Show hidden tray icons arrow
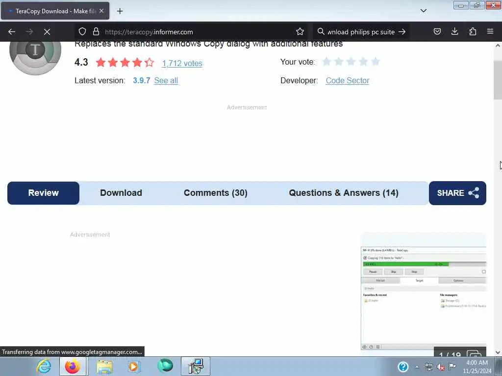The image size is (502, 376). 417,367
